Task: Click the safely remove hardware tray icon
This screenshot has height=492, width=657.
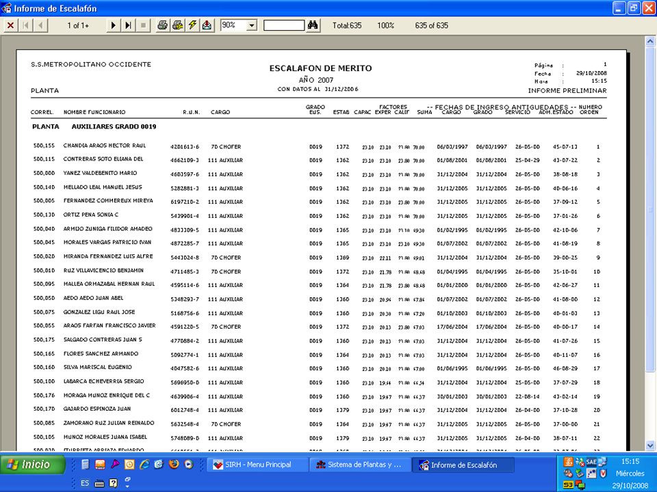Action: pyautogui.click(x=580, y=474)
